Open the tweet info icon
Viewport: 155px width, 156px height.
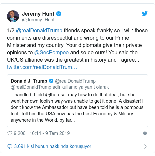tap(145, 133)
